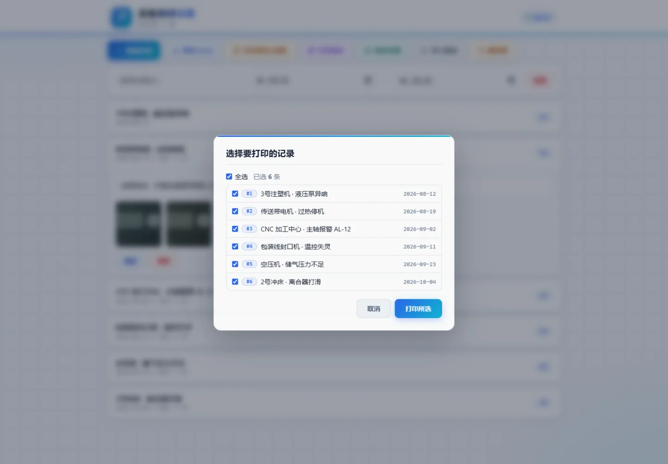The width and height of the screenshot is (668, 464).
Task: Click the date 2026-10-04
Action: 420,282
